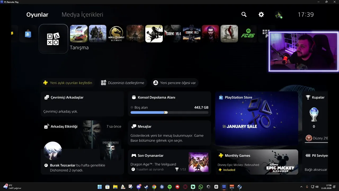
Task: Open File Explorer from the taskbar
Action: tap(115, 187)
